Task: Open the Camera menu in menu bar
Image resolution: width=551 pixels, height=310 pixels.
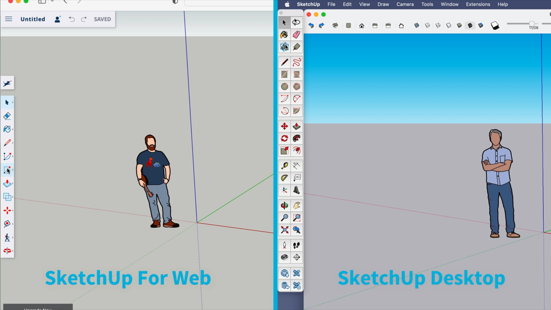Action: [x=405, y=4]
